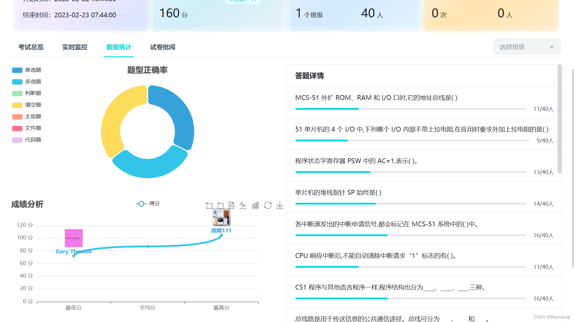Image resolution: width=574 pixels, height=322 pixels.
Task: Switch to the 考试总览 tab
Action: [x=31, y=47]
